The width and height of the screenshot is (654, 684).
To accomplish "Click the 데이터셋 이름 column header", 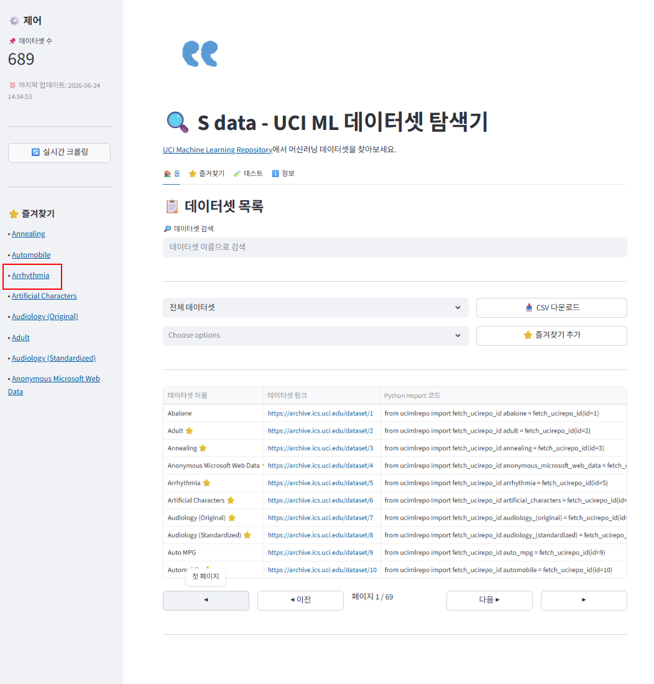I will pyautogui.click(x=214, y=395).
